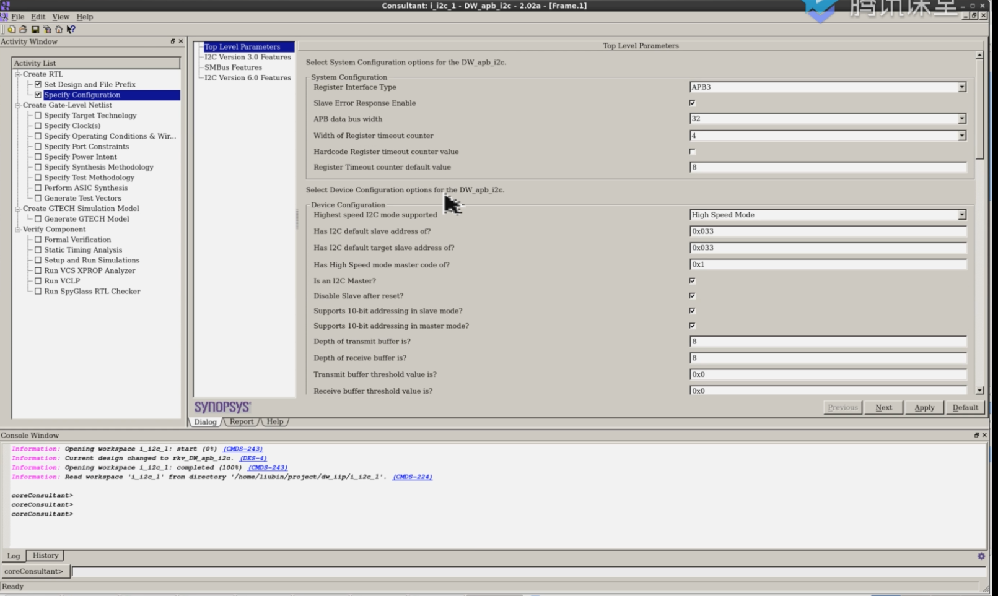Open the Edit menu
The image size is (998, 596).
click(38, 17)
